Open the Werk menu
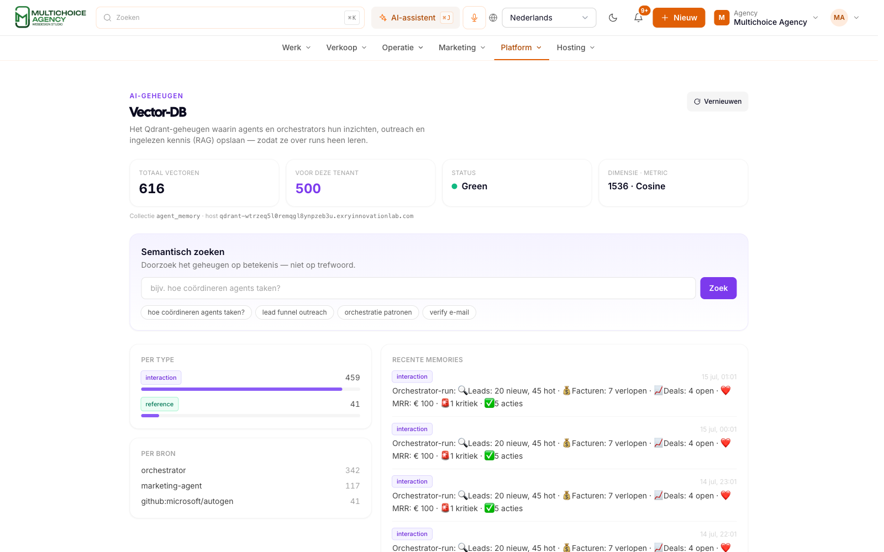Viewport: 884px width, 552px height. 297,47
